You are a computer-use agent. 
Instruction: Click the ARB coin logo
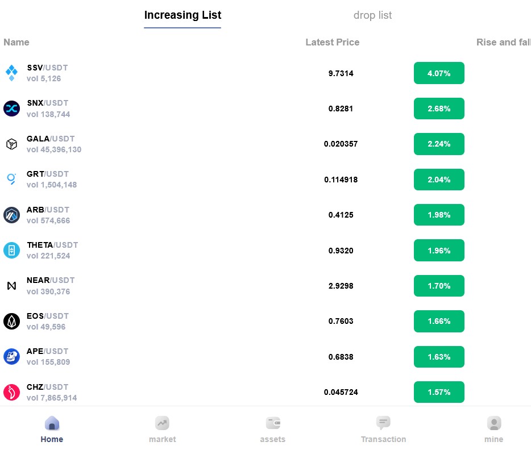[x=11, y=215]
